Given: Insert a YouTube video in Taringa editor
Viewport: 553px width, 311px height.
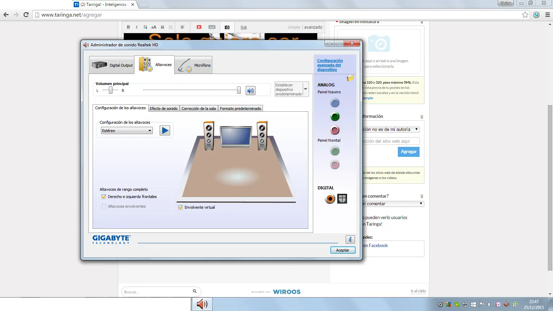Looking at the screenshot, I should [199, 27].
